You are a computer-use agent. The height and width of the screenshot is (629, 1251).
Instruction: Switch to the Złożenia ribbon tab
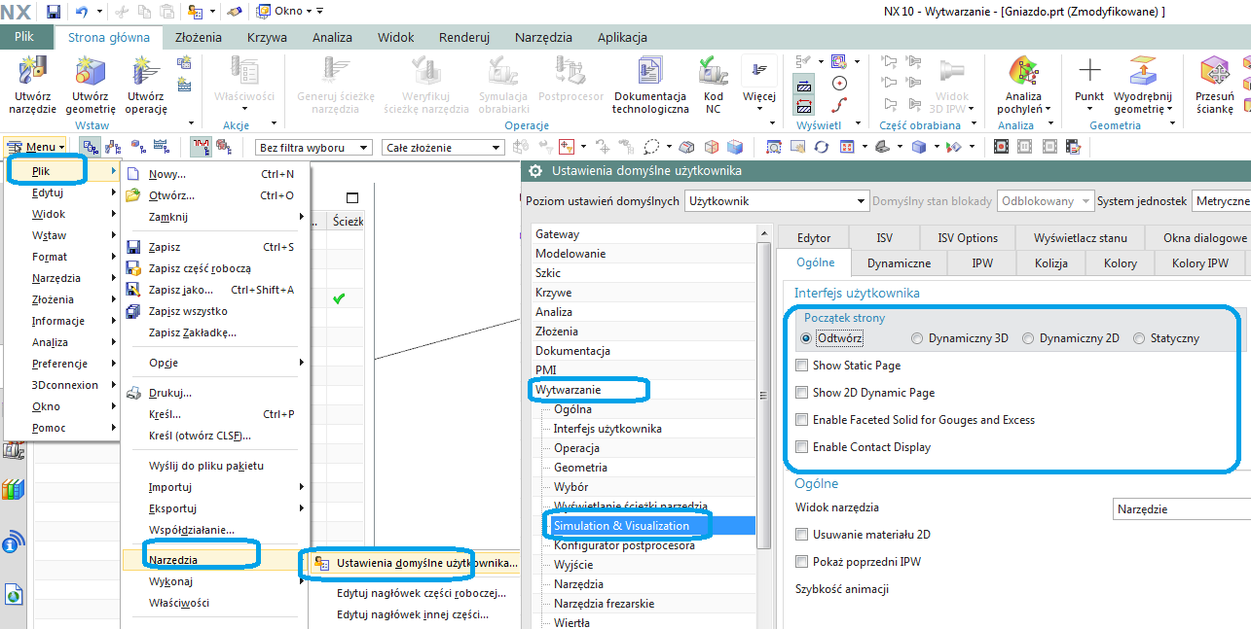pos(199,38)
